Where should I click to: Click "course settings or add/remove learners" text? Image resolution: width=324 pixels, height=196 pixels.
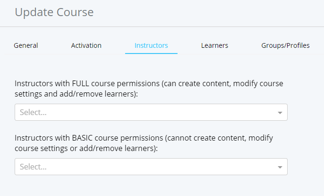(85, 148)
